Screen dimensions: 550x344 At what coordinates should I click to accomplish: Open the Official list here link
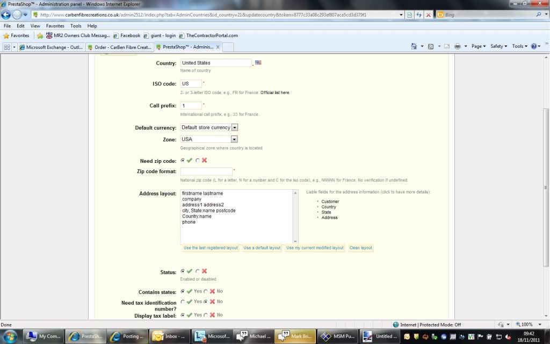click(x=275, y=93)
